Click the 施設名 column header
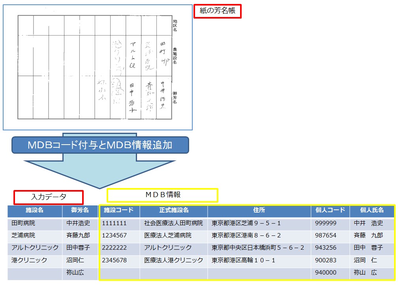This screenshot has height=288, width=400. click(x=35, y=211)
